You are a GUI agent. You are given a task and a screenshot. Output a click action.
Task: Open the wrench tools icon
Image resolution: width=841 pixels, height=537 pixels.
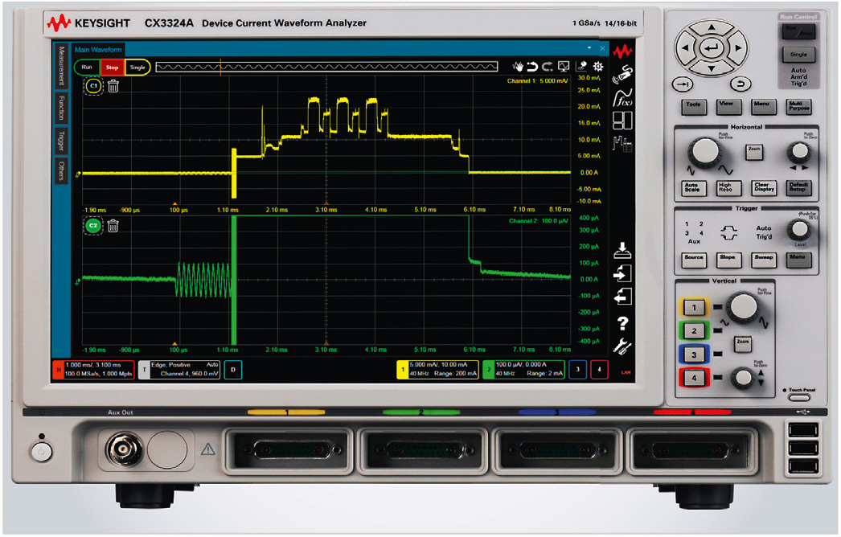622,346
